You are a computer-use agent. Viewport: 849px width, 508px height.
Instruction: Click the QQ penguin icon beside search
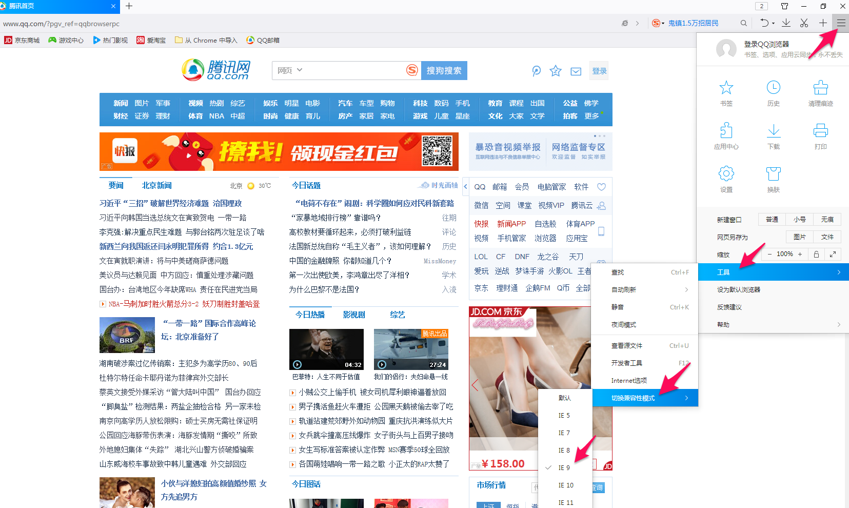tap(536, 71)
